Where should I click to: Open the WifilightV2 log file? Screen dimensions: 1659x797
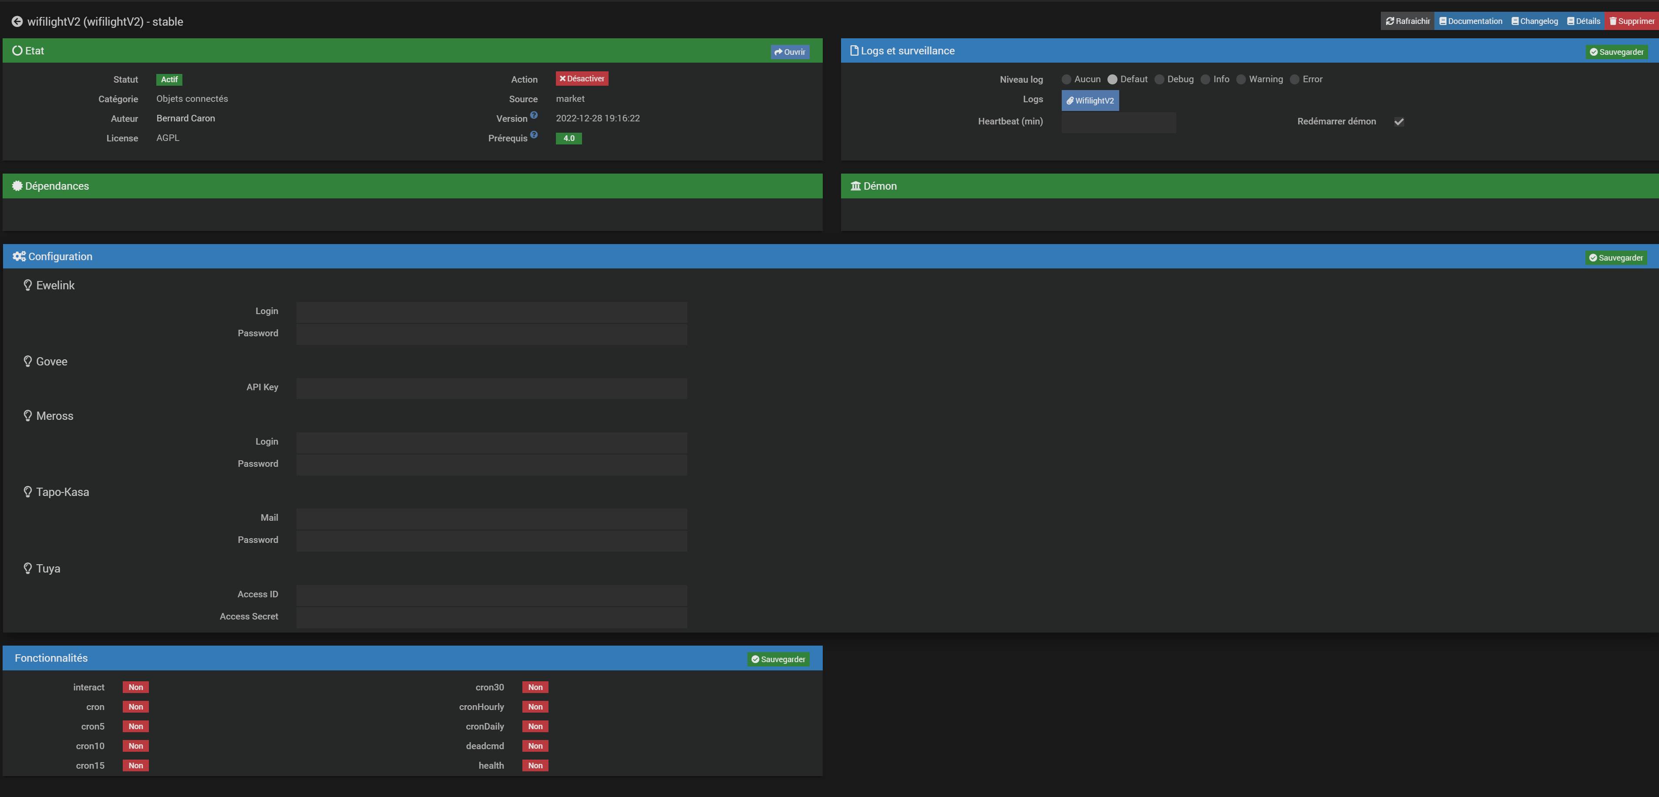1090,100
